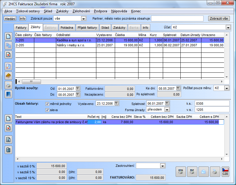Click the magnifier preview icon in the sidebar
The width and height of the screenshot is (236, 185).
coord(8,66)
